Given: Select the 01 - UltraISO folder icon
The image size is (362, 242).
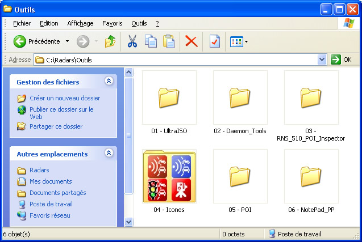Looking at the screenshot, I should coord(169,97).
